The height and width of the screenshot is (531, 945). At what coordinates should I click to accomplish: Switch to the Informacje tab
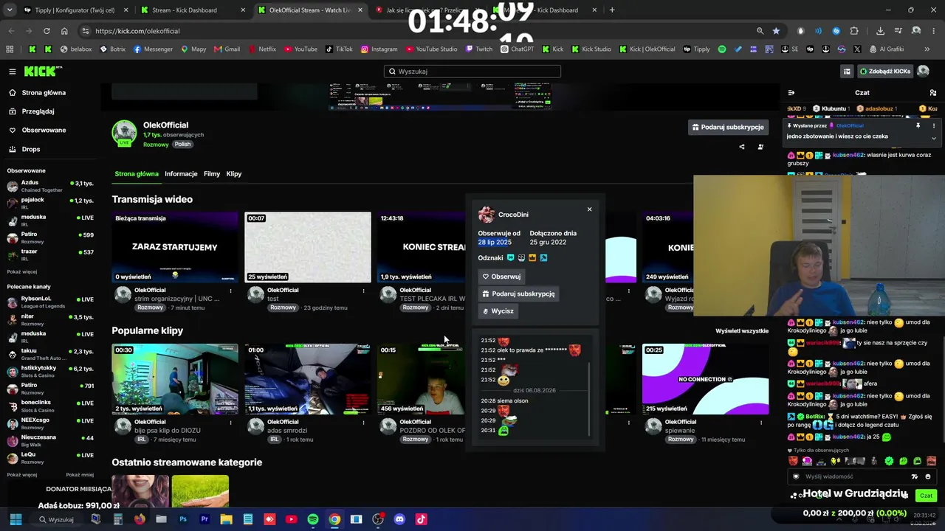(181, 174)
